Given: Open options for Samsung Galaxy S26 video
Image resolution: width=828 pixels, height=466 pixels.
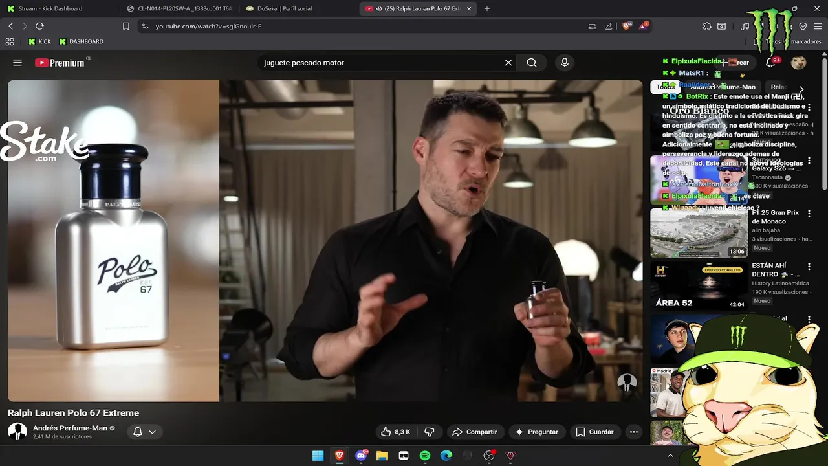Looking at the screenshot, I should 809,161.
